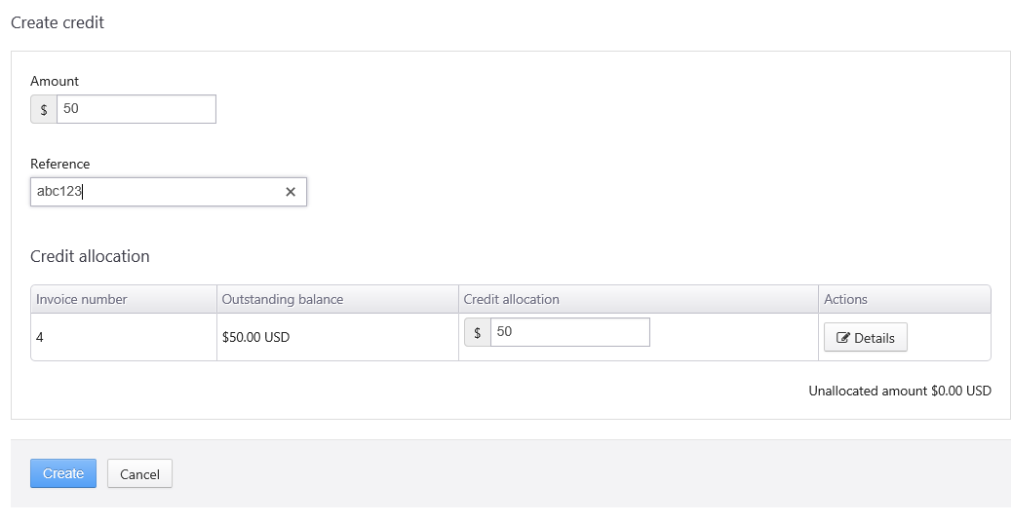The image size is (1012, 523).
Task: Click the dollar sign addon in Credit allocation cell
Action: [x=478, y=332]
